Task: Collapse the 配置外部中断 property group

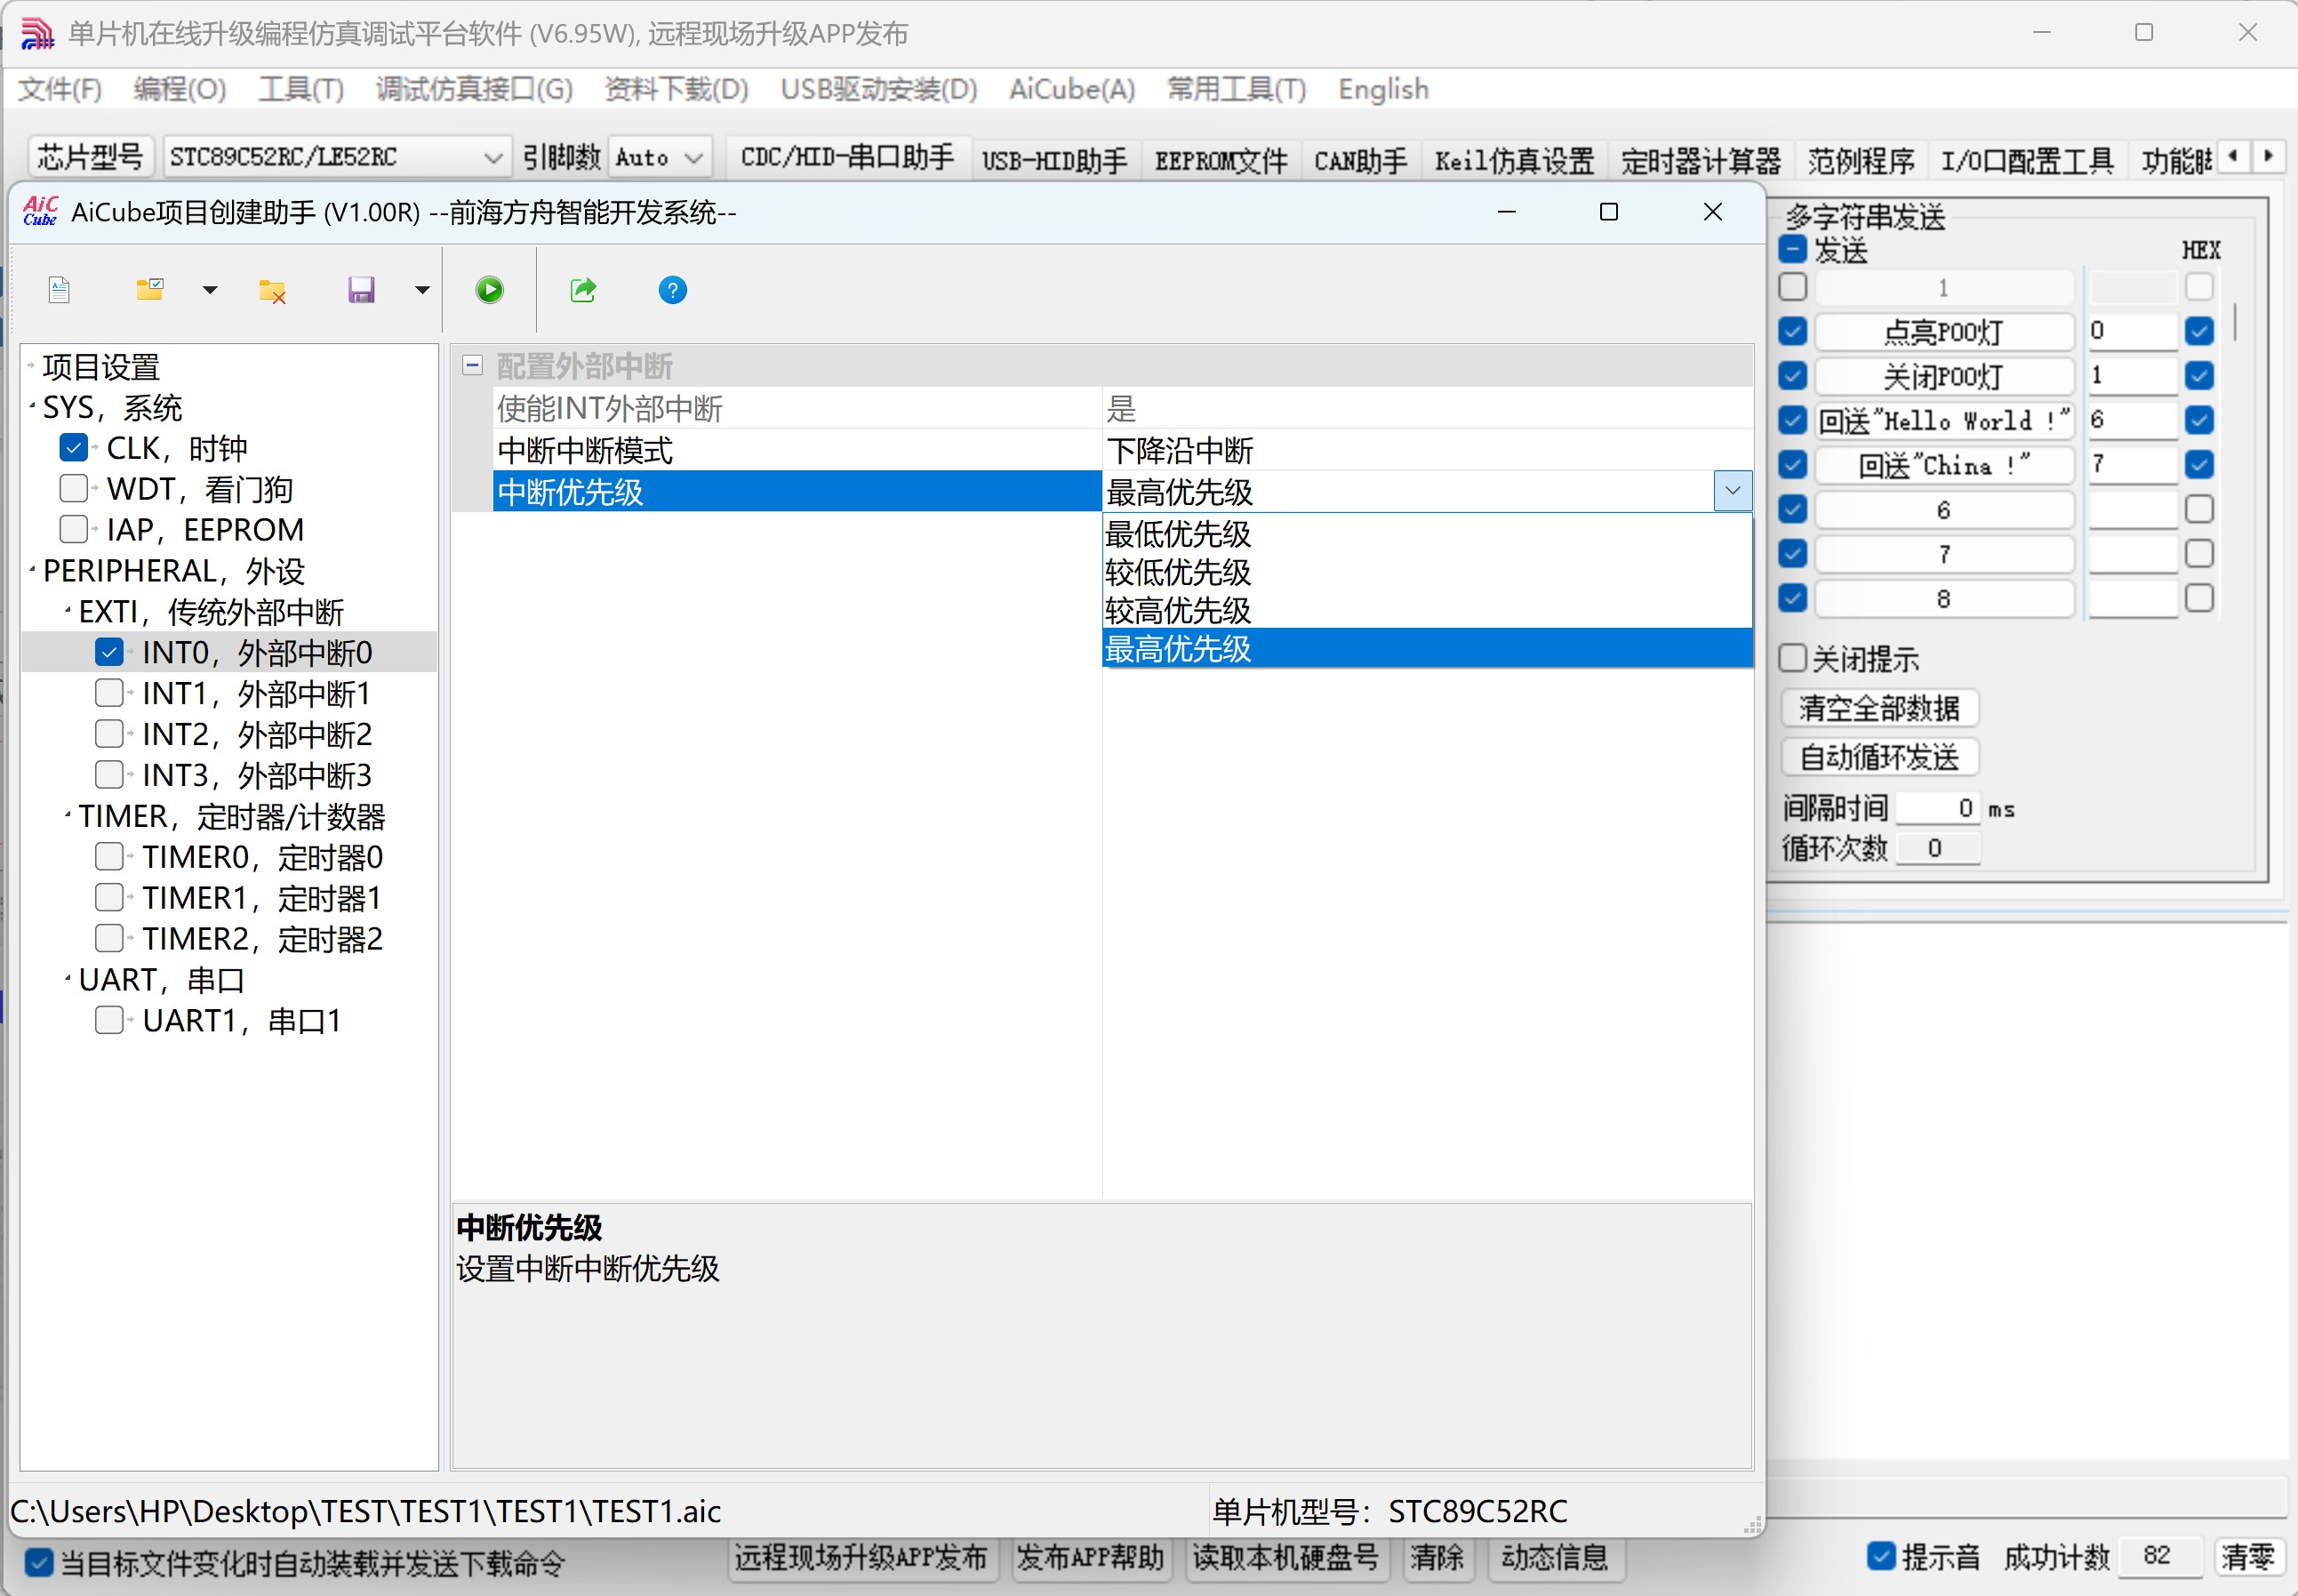Action: click(x=472, y=365)
